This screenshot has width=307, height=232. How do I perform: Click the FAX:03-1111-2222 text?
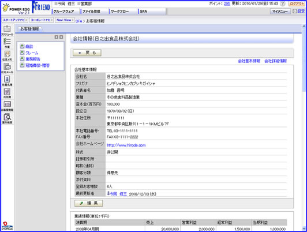point(122,137)
